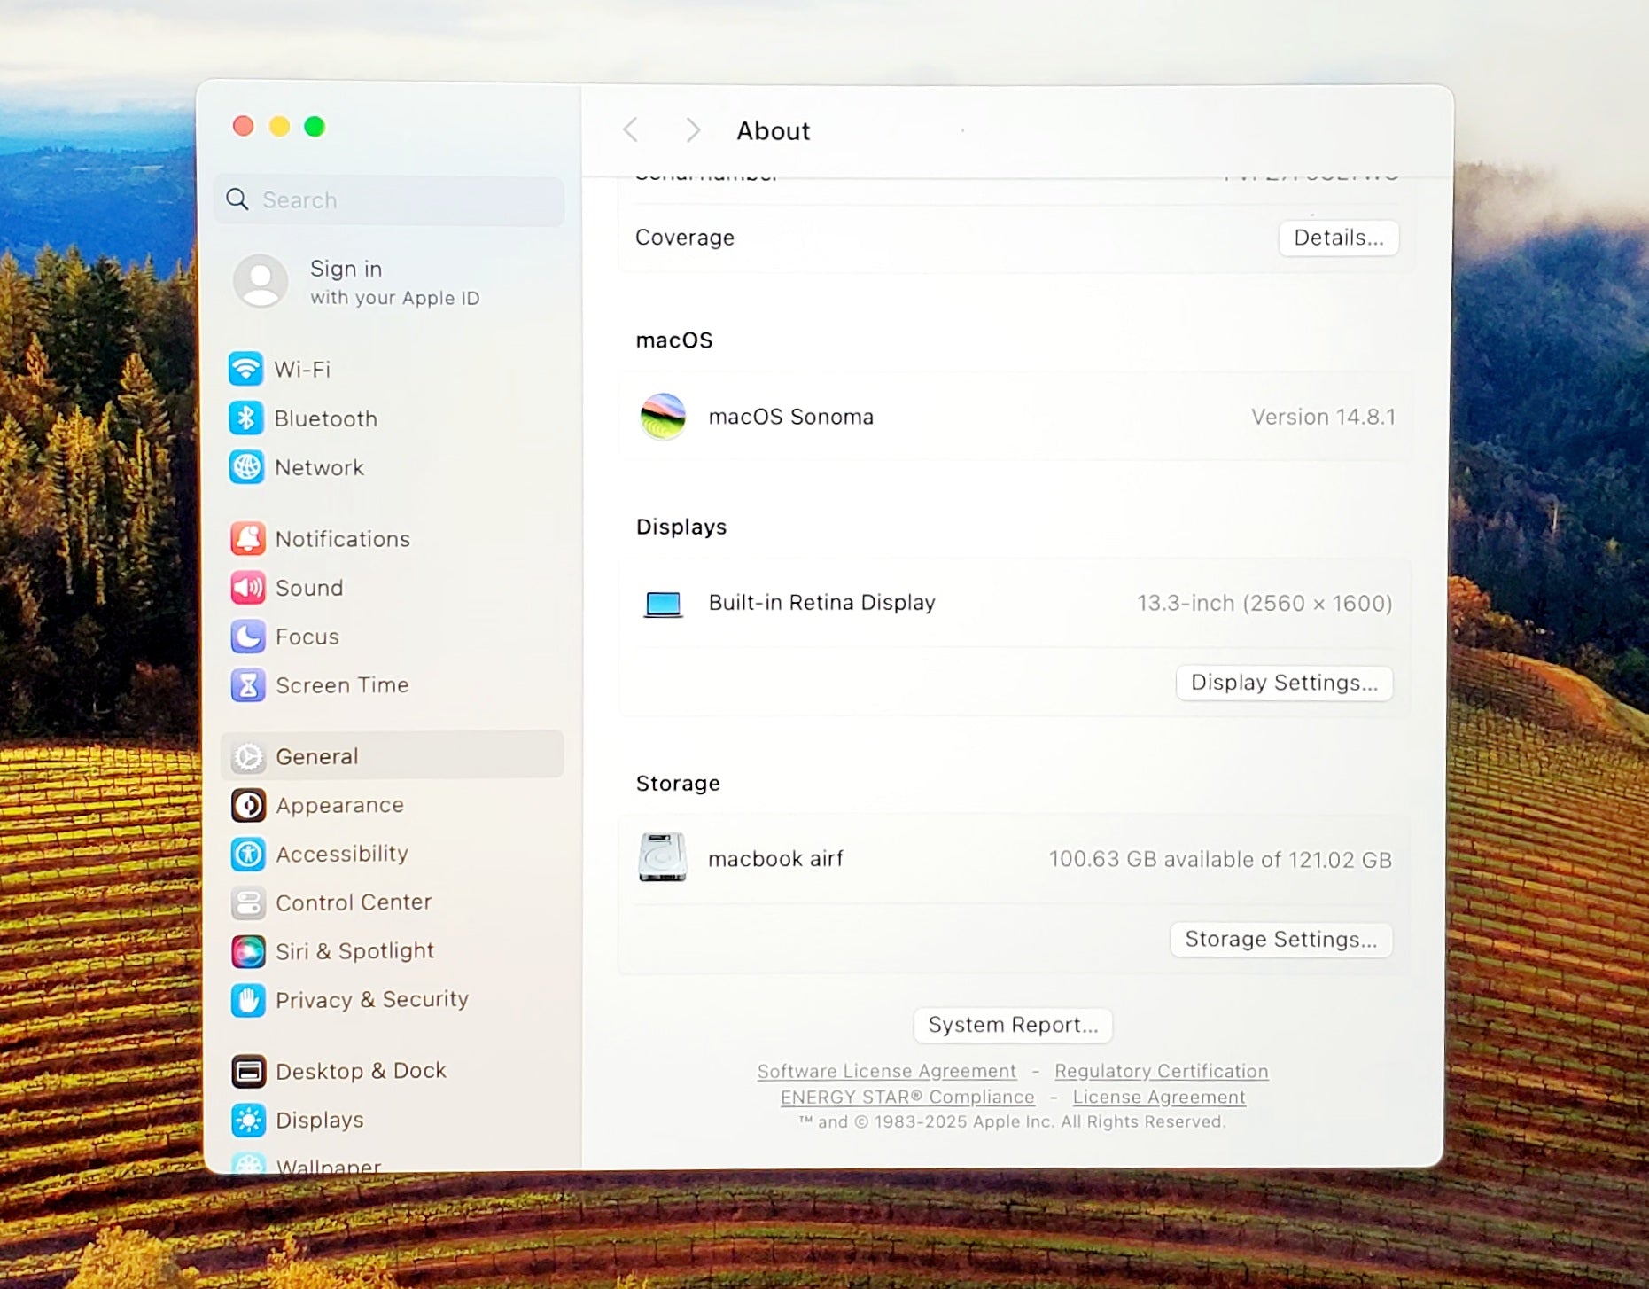The height and width of the screenshot is (1289, 1649).
Task: Open Desktop & Dock preferences
Action: 360,1071
